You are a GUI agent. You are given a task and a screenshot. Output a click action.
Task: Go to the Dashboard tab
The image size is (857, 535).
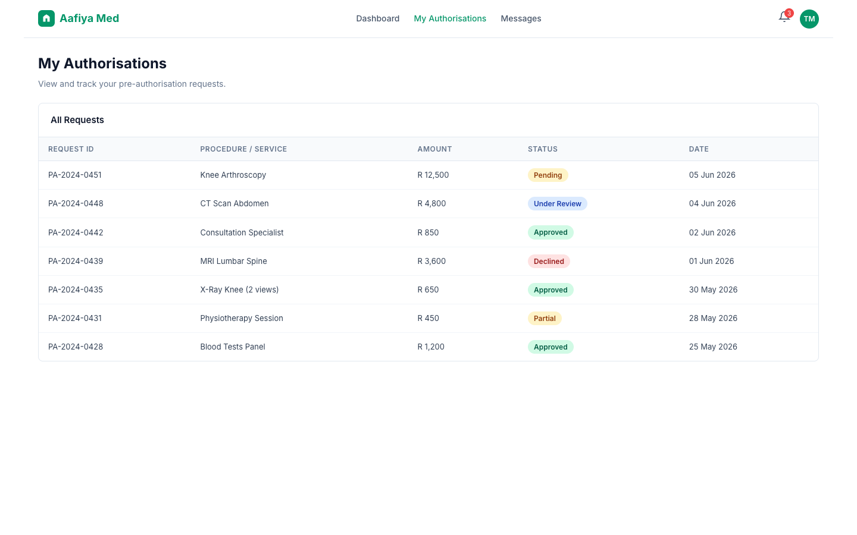pyautogui.click(x=378, y=18)
